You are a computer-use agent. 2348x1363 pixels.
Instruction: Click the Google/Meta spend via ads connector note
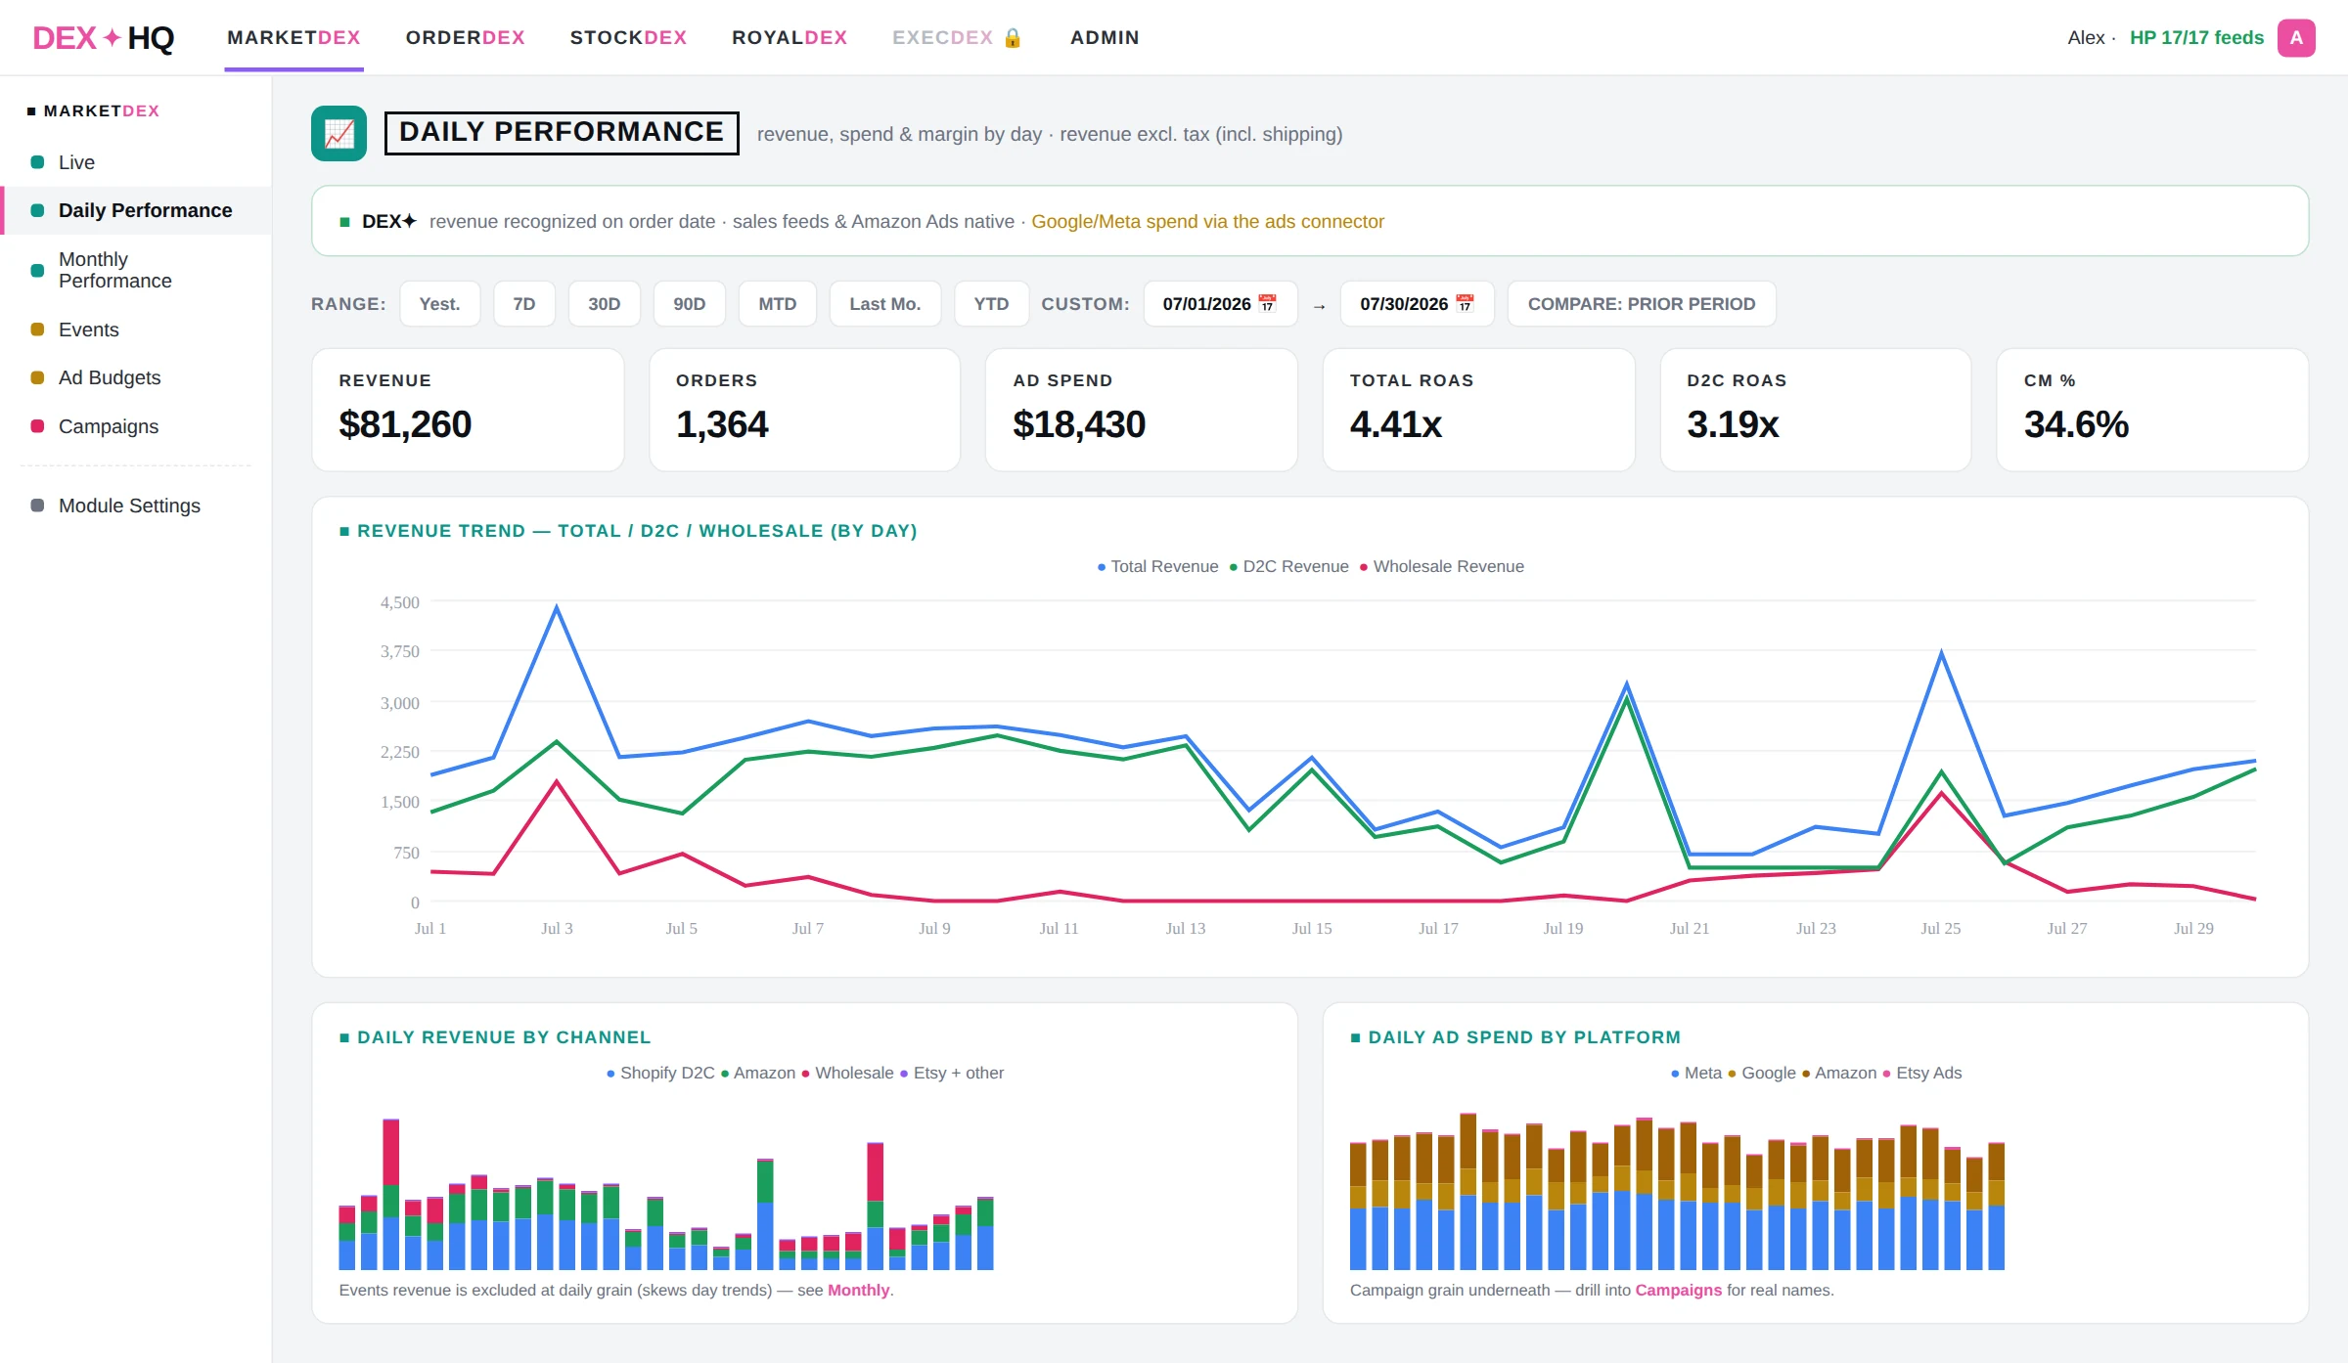[1207, 221]
